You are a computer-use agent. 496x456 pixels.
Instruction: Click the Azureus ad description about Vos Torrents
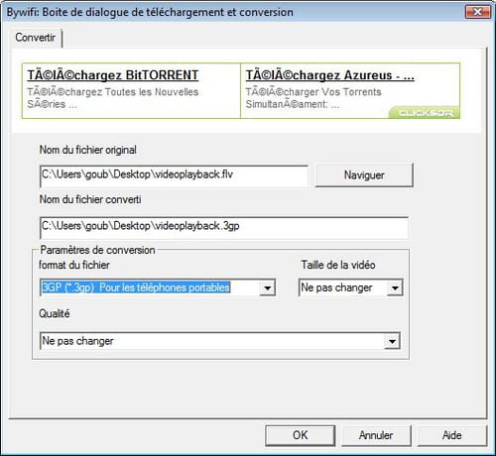pos(313,98)
